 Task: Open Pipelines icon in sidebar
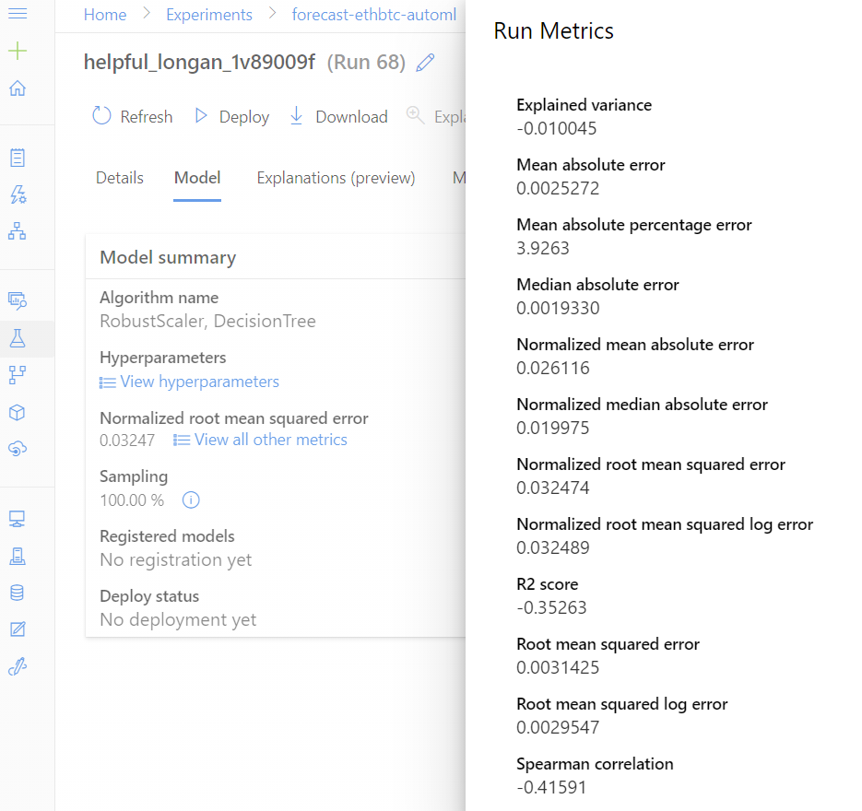pyautogui.click(x=18, y=375)
